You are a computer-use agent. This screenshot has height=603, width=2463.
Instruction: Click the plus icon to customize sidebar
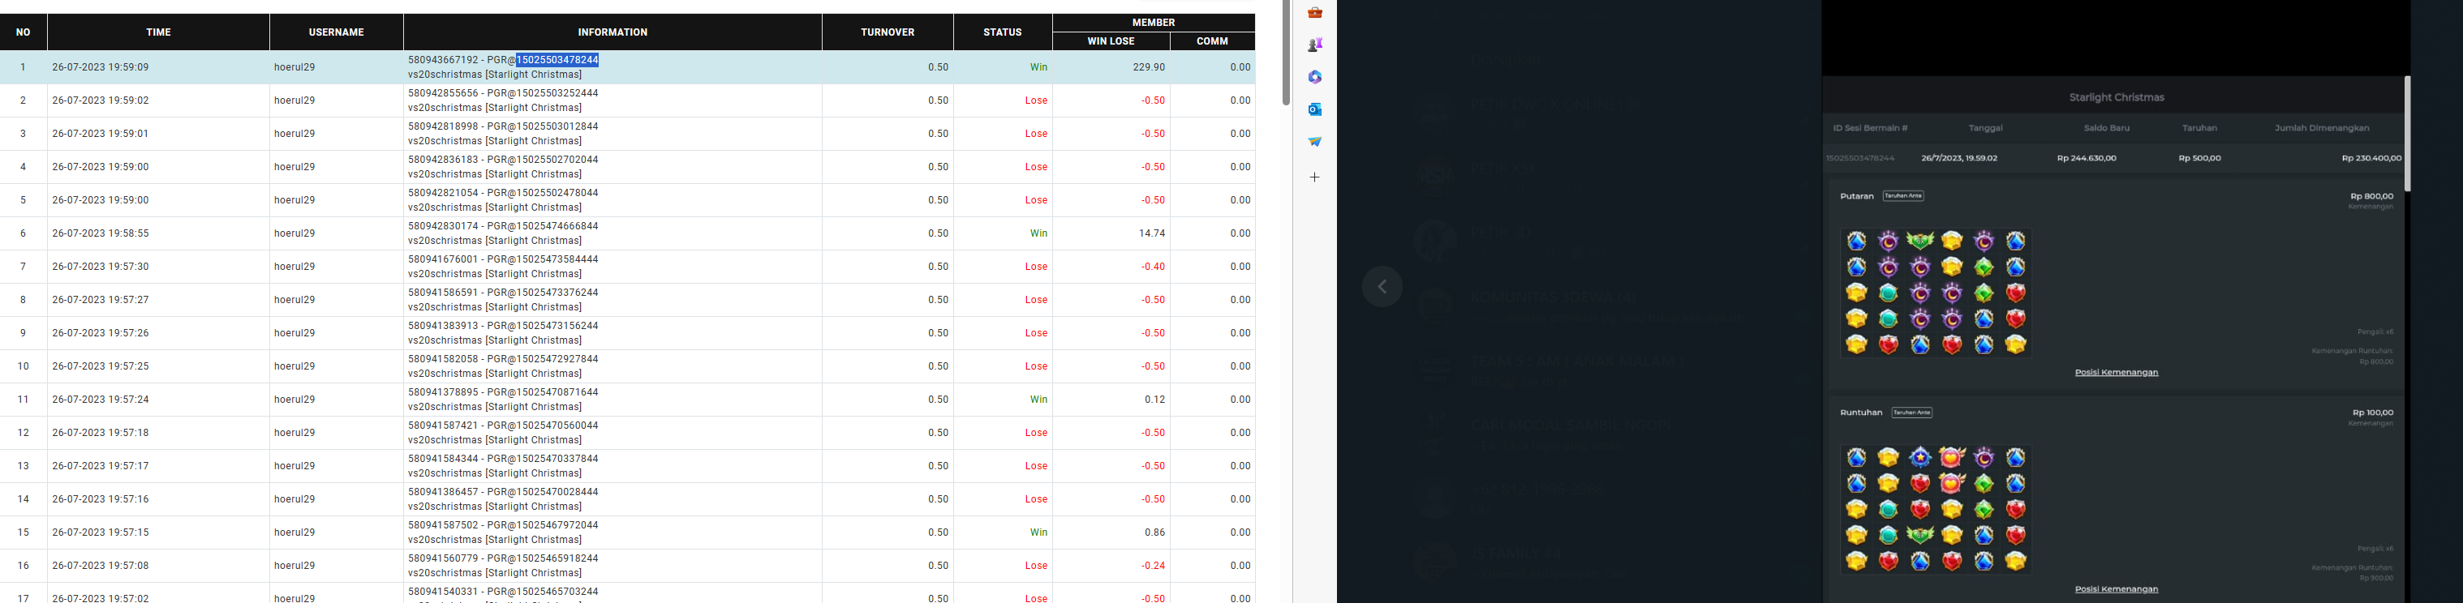click(1315, 177)
